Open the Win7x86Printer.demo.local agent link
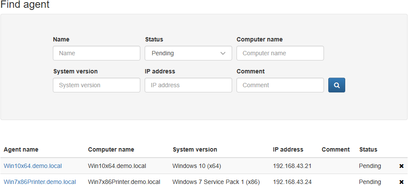This screenshot has width=408, height=190. [x=40, y=182]
